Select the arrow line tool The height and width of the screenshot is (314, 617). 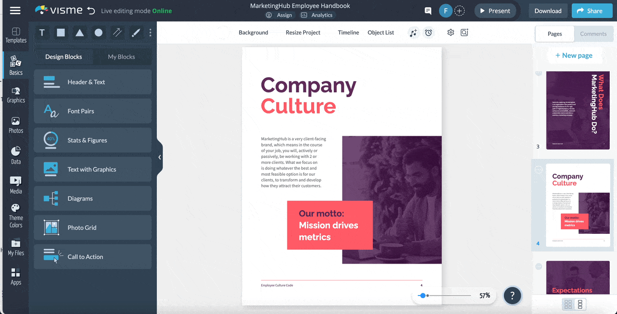pos(117,32)
